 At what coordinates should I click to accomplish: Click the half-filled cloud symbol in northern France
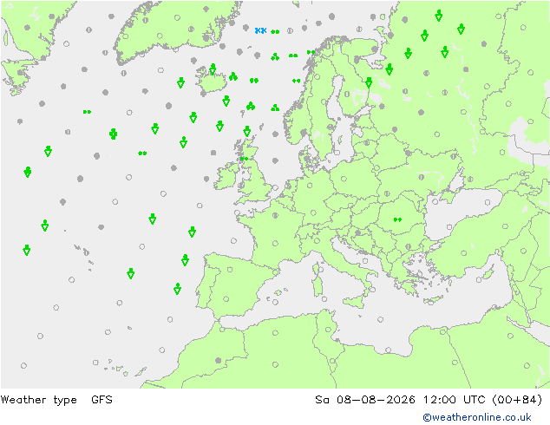click(275, 216)
